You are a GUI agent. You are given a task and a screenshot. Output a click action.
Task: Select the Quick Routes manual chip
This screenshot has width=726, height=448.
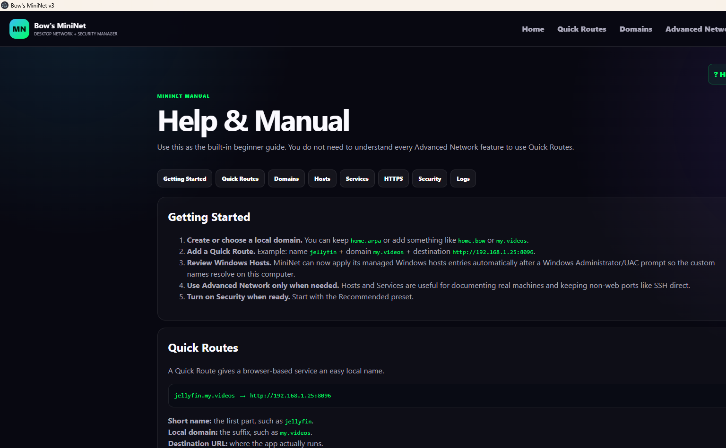click(240, 178)
